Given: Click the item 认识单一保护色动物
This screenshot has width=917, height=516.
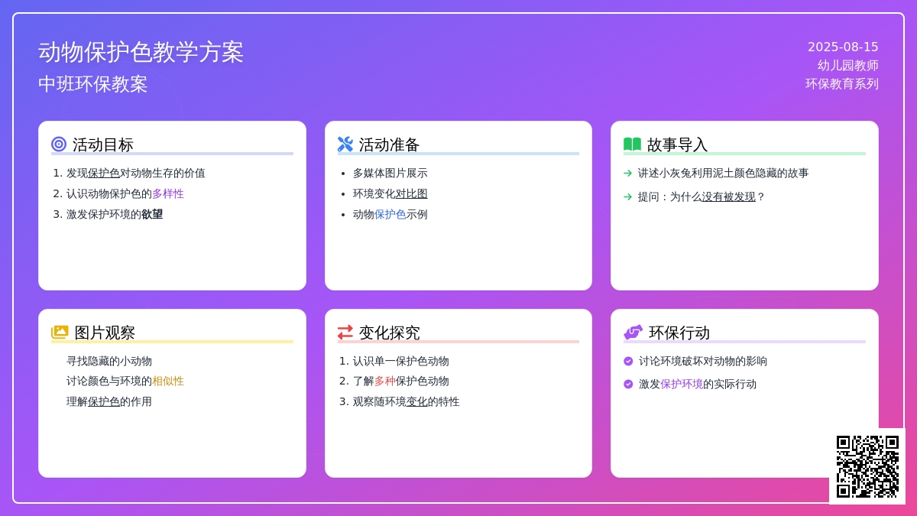Looking at the screenshot, I should [401, 361].
